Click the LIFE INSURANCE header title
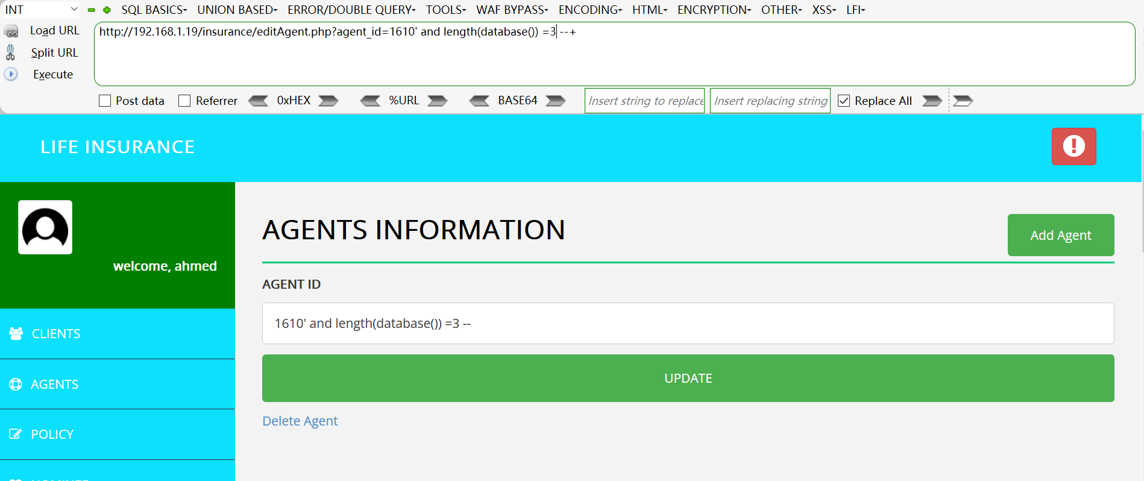 coord(118,147)
